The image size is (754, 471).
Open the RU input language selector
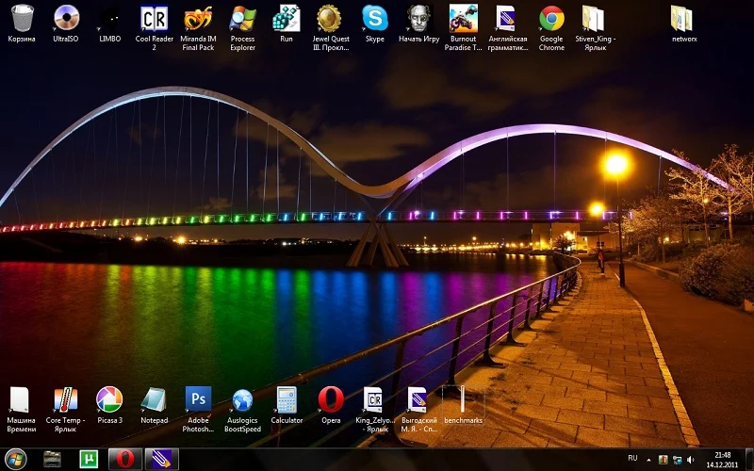(x=632, y=459)
